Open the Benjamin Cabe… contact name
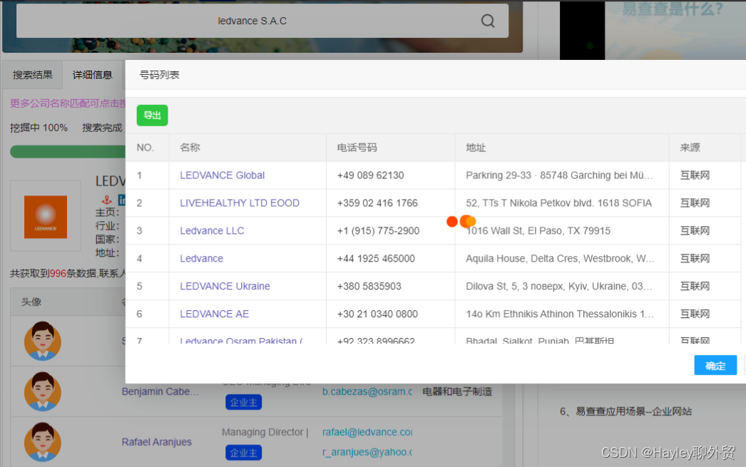This screenshot has height=467, width=746. click(160, 391)
